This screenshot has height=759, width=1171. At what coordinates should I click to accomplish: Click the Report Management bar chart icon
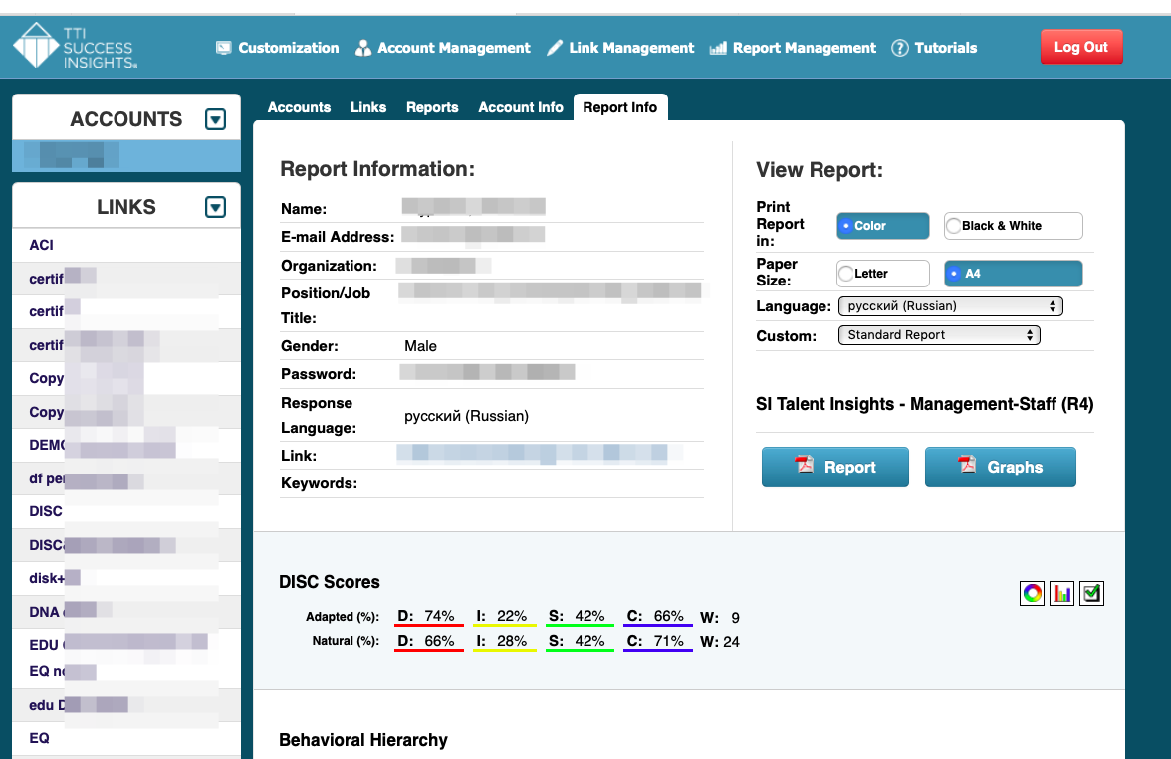pyautogui.click(x=718, y=48)
